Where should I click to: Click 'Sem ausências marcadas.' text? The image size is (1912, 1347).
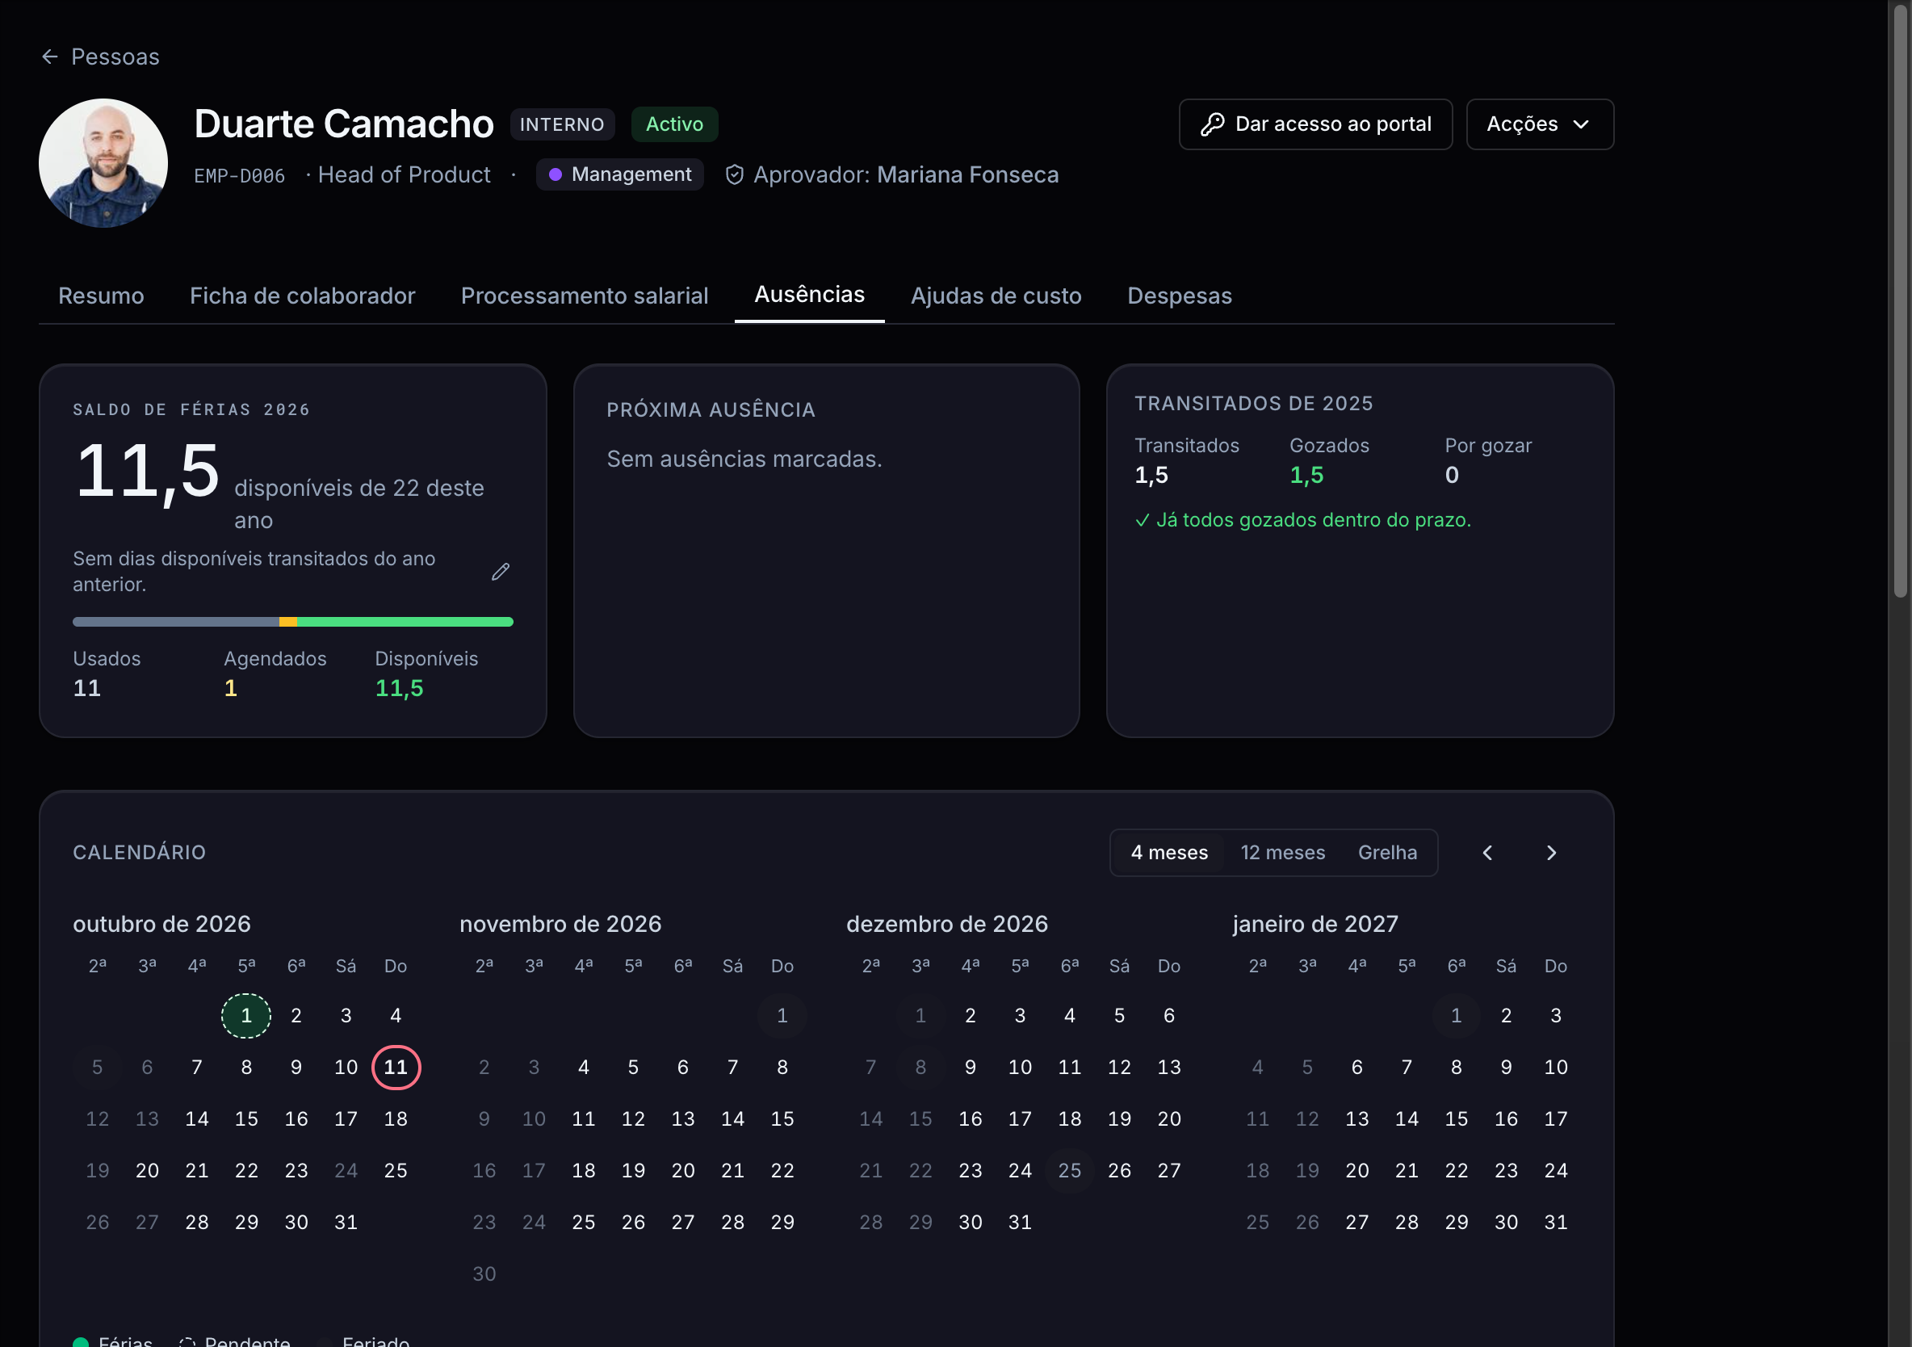coord(744,459)
